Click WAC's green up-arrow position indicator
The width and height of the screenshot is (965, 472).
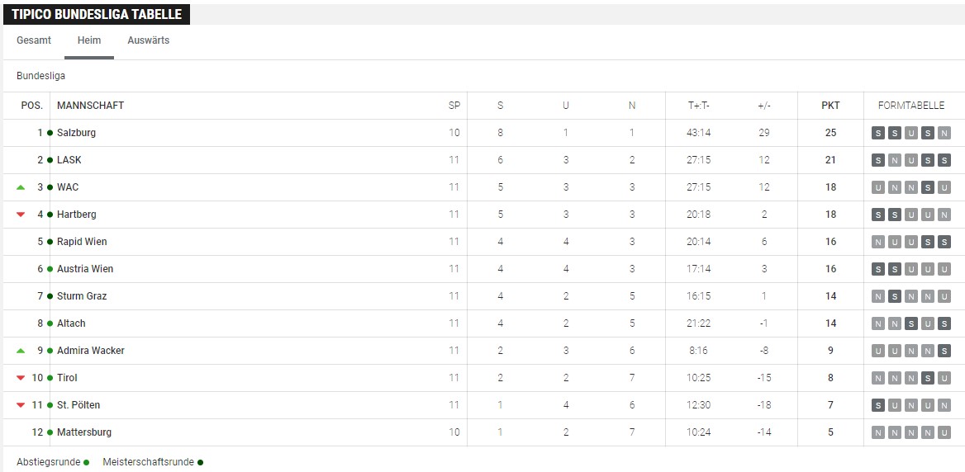[21, 187]
